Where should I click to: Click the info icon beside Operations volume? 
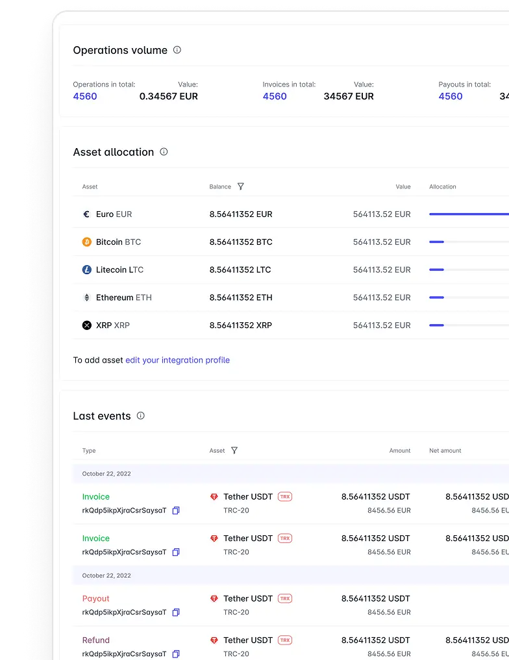tap(177, 50)
